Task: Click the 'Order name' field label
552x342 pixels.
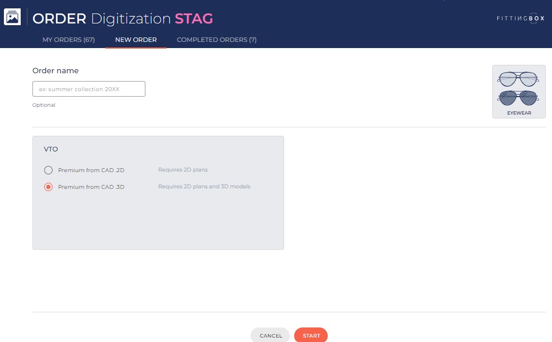Action: [x=55, y=71]
